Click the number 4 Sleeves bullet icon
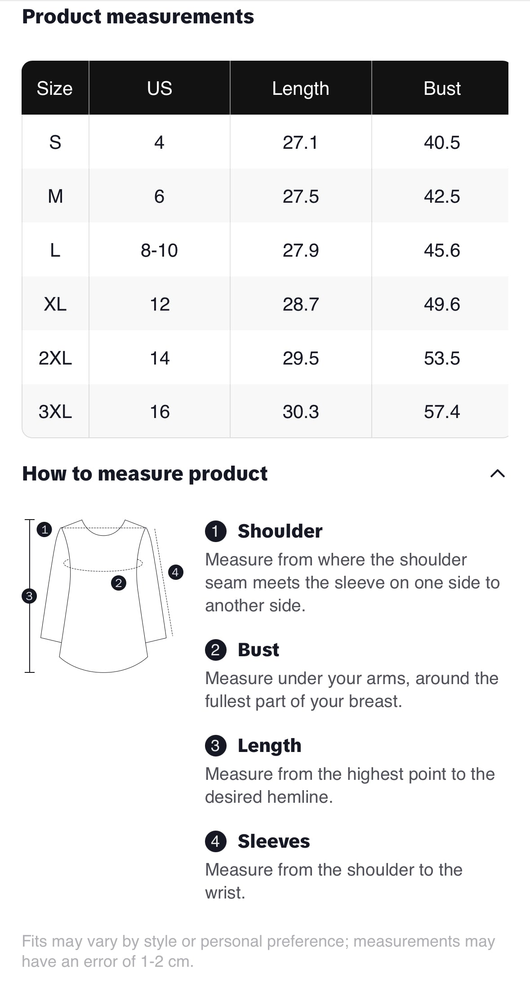Viewport: 530px width, 983px height. coord(215,841)
